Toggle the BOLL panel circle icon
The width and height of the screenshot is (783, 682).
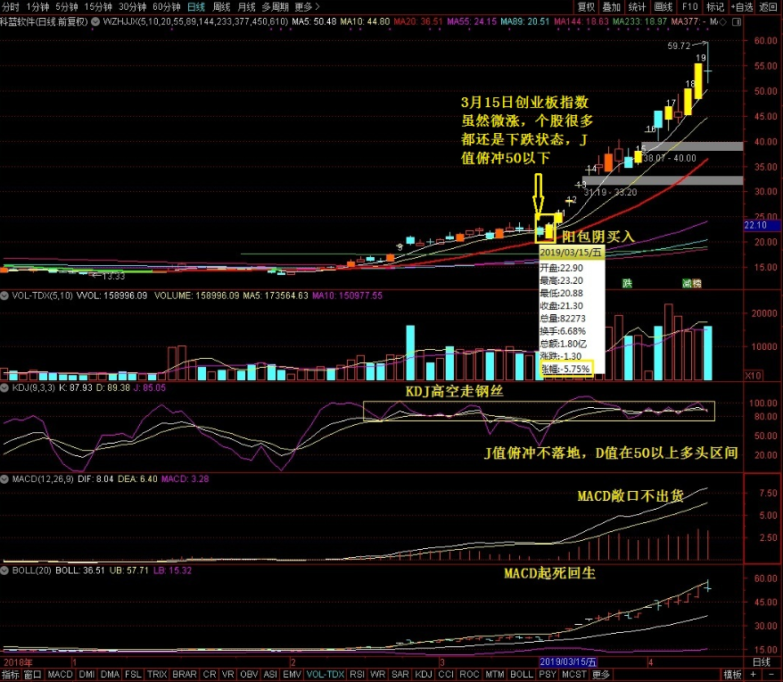coord(4,570)
